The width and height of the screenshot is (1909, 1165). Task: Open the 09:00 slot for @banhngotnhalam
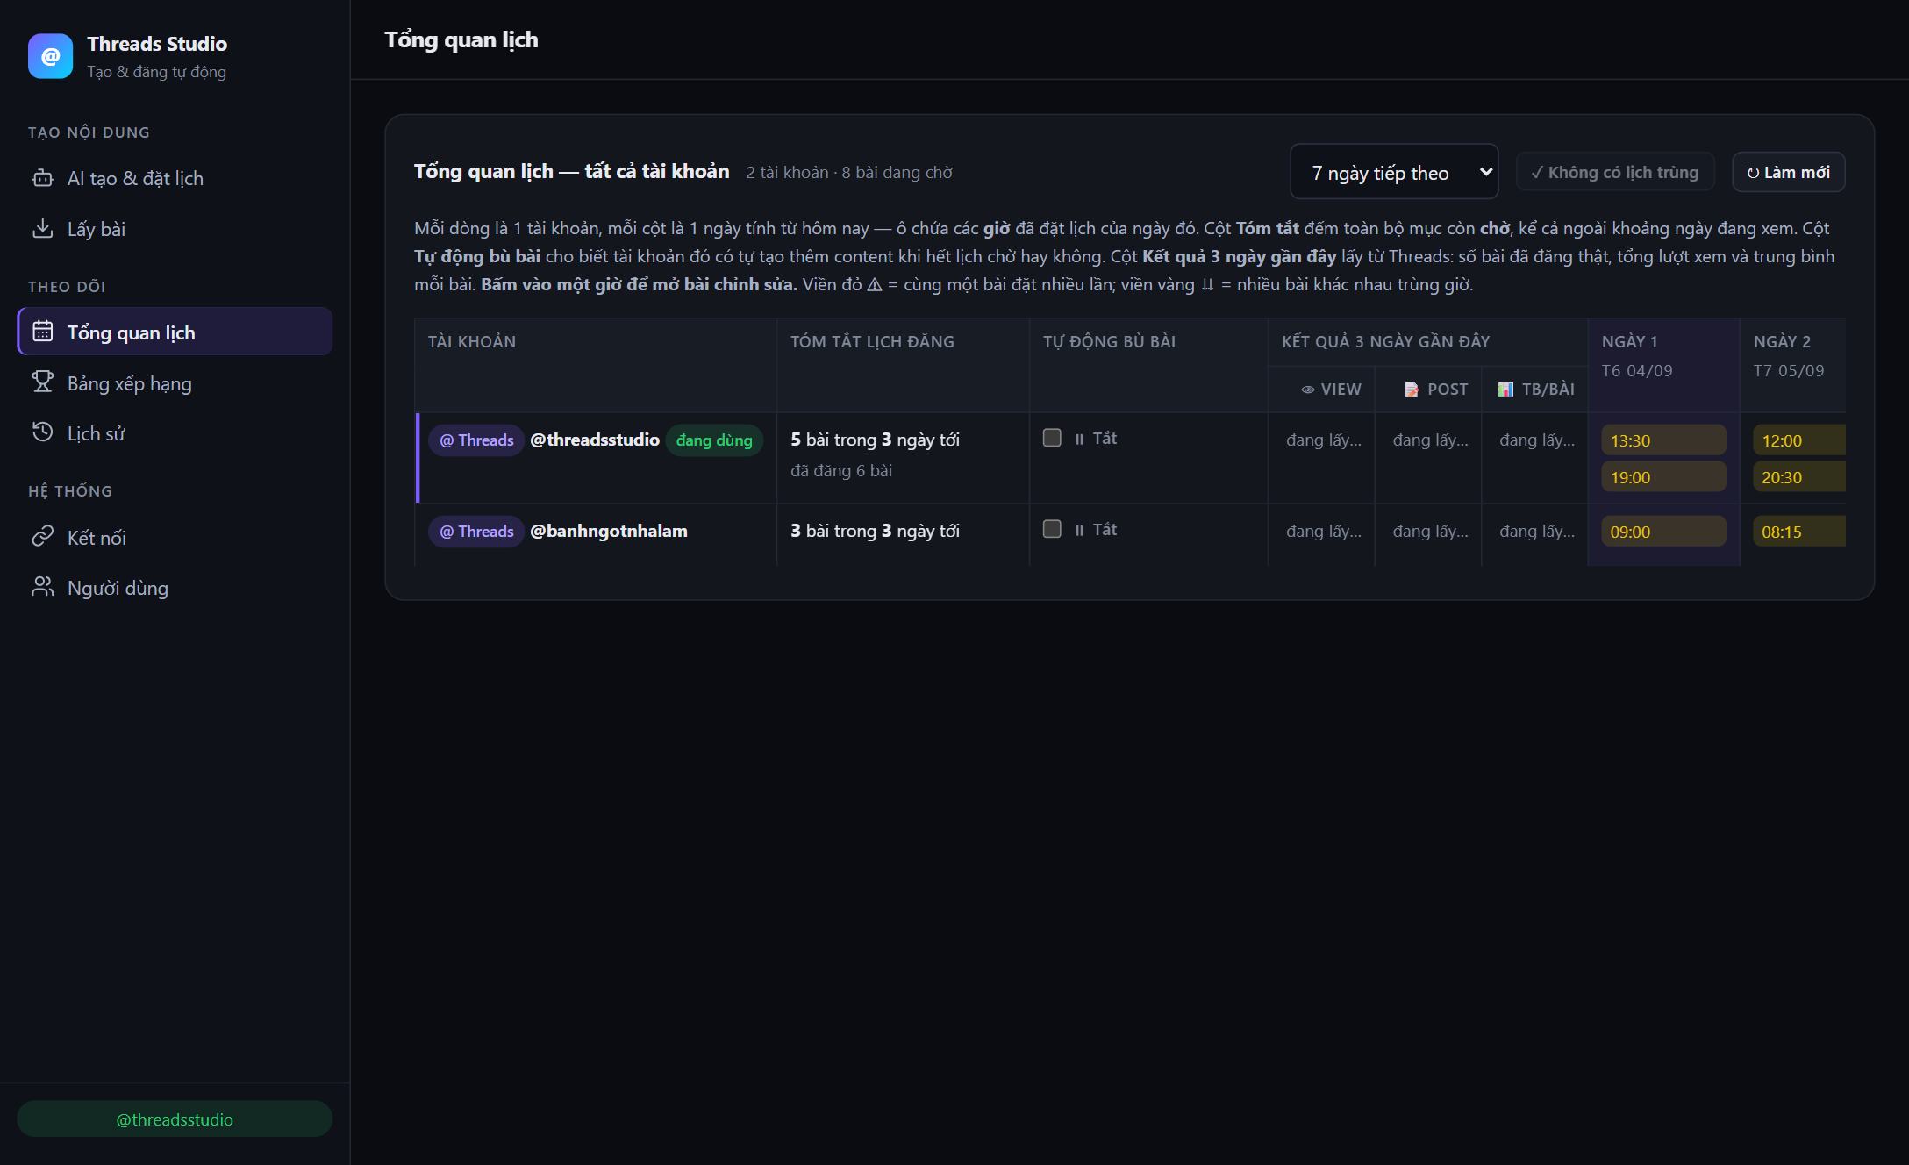click(x=1663, y=532)
